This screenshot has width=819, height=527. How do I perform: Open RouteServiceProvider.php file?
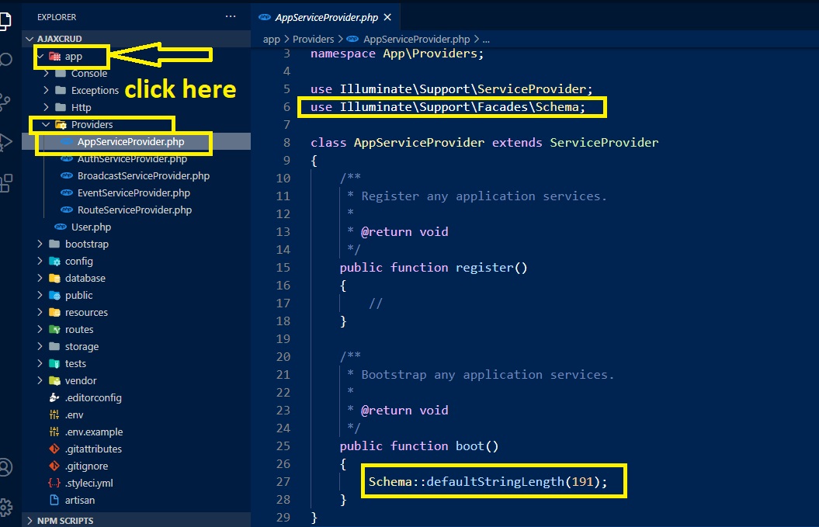click(134, 210)
